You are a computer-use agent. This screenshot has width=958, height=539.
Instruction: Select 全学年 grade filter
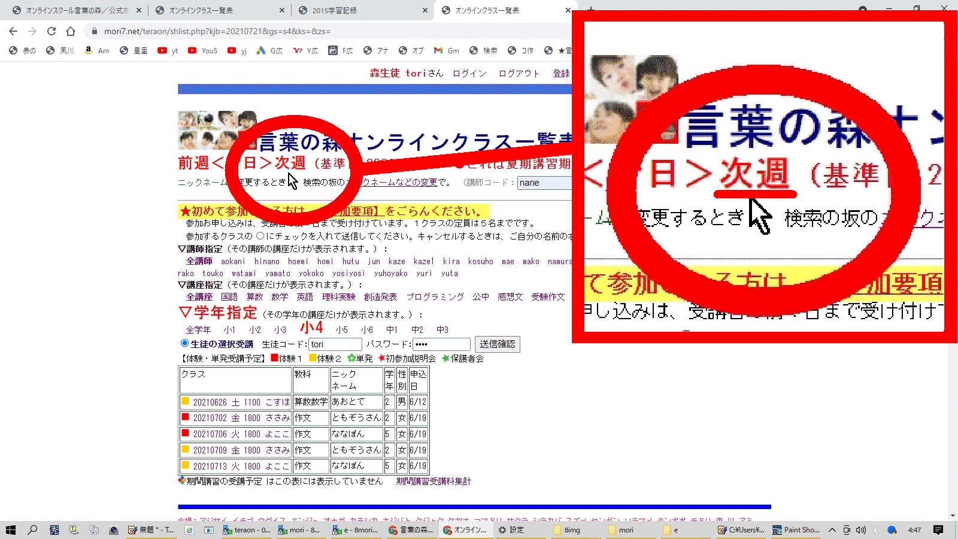coord(198,329)
